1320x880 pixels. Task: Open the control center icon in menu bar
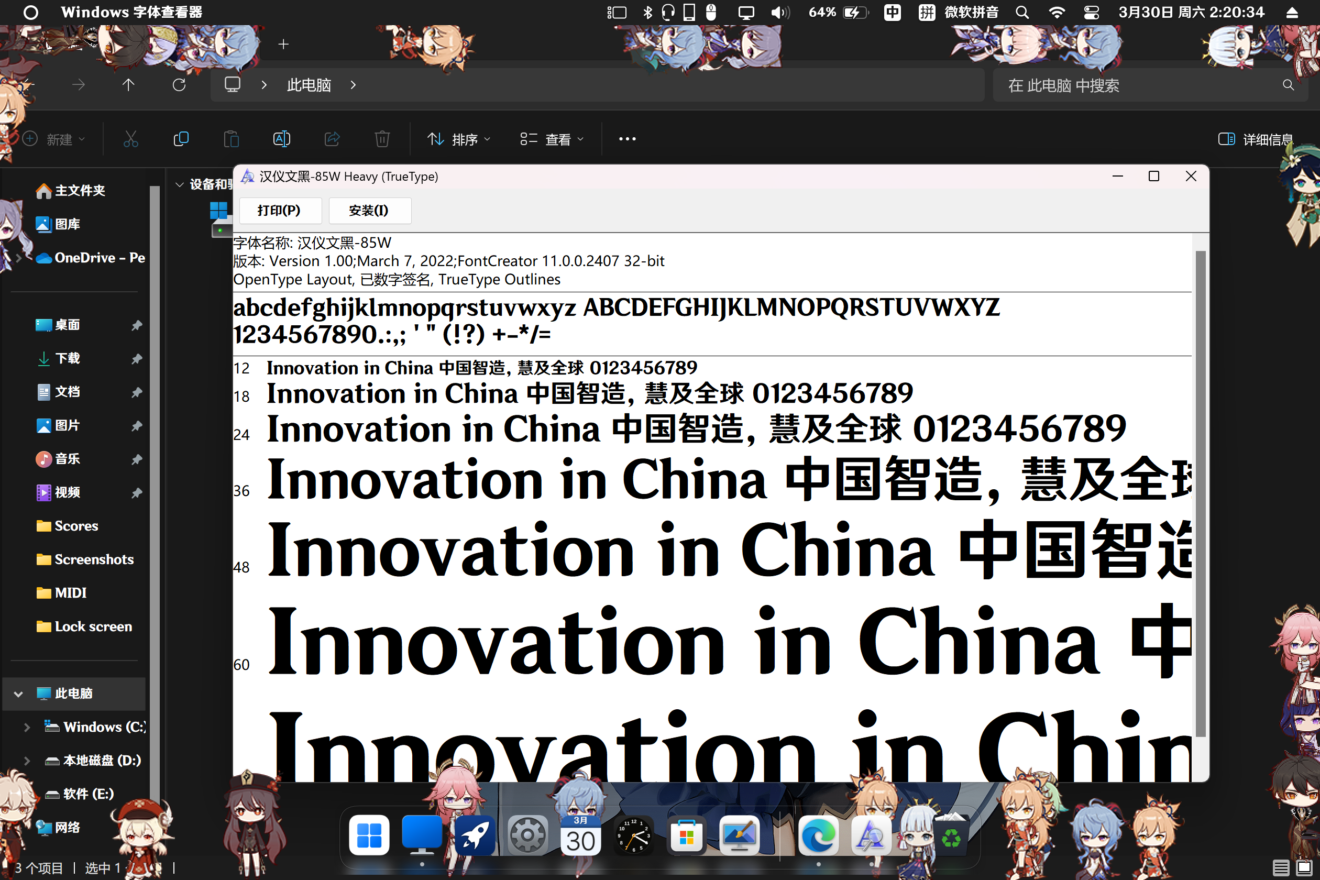pyautogui.click(x=1092, y=13)
